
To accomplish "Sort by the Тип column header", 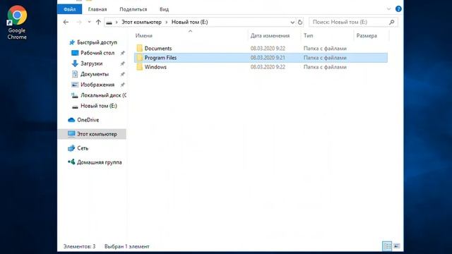I will coord(308,36).
